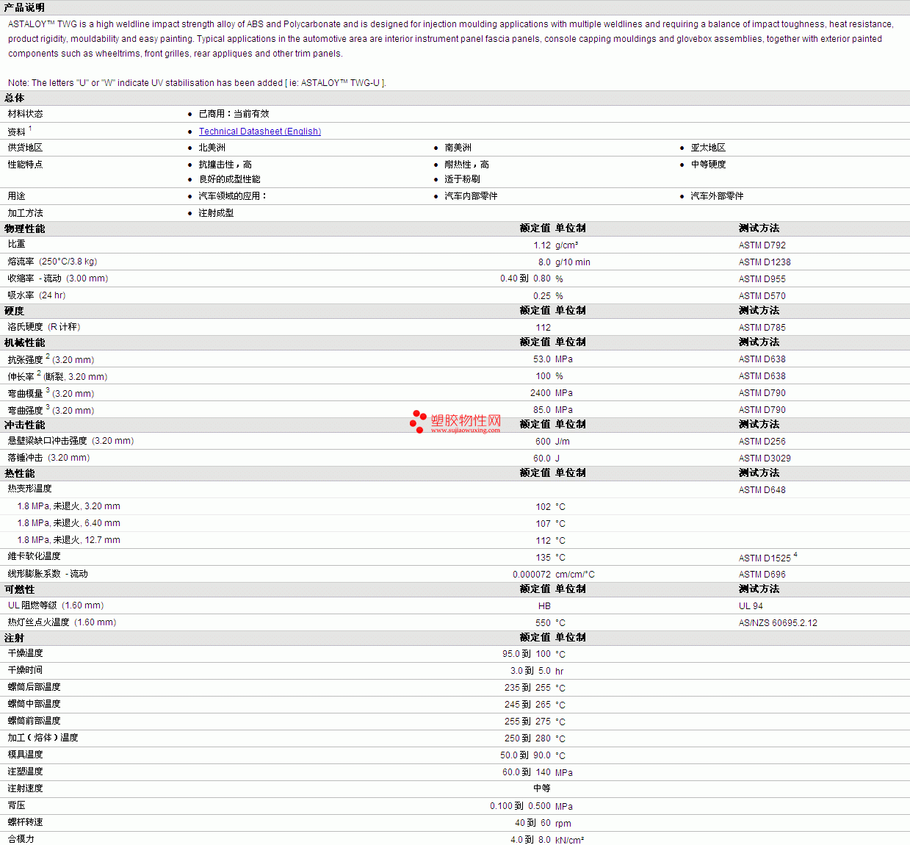This screenshot has width=910, height=845.
Task: Select the 机械性能 section header
Action: (24, 342)
